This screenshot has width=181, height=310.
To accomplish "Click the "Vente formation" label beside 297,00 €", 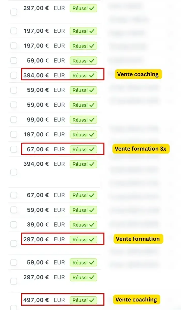I will coord(138,239).
